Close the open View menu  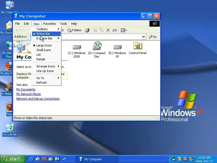[x=36, y=24]
